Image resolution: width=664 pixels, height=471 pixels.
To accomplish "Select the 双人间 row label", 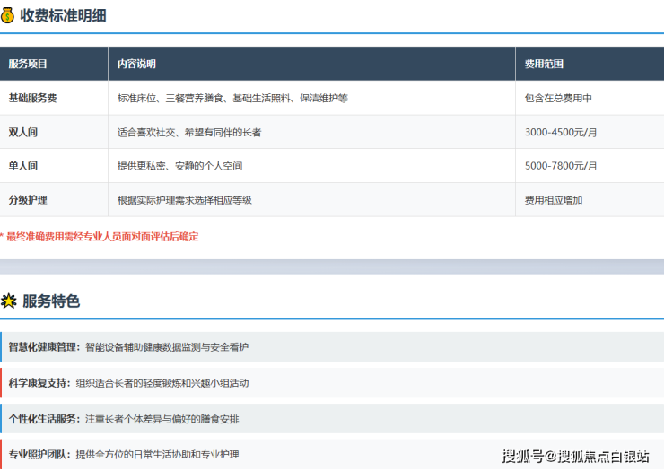I will point(23,132).
